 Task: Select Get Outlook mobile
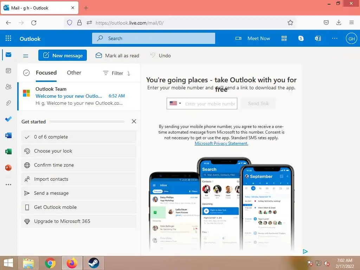point(79,207)
